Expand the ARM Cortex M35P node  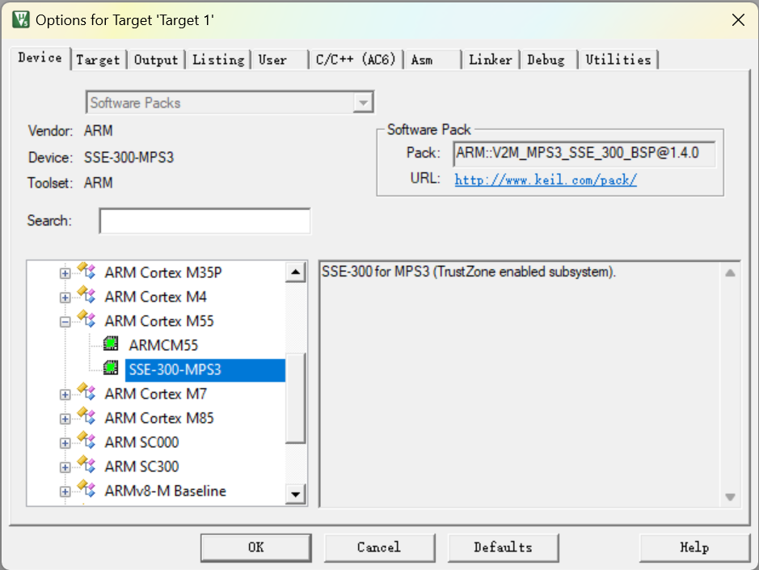65,273
